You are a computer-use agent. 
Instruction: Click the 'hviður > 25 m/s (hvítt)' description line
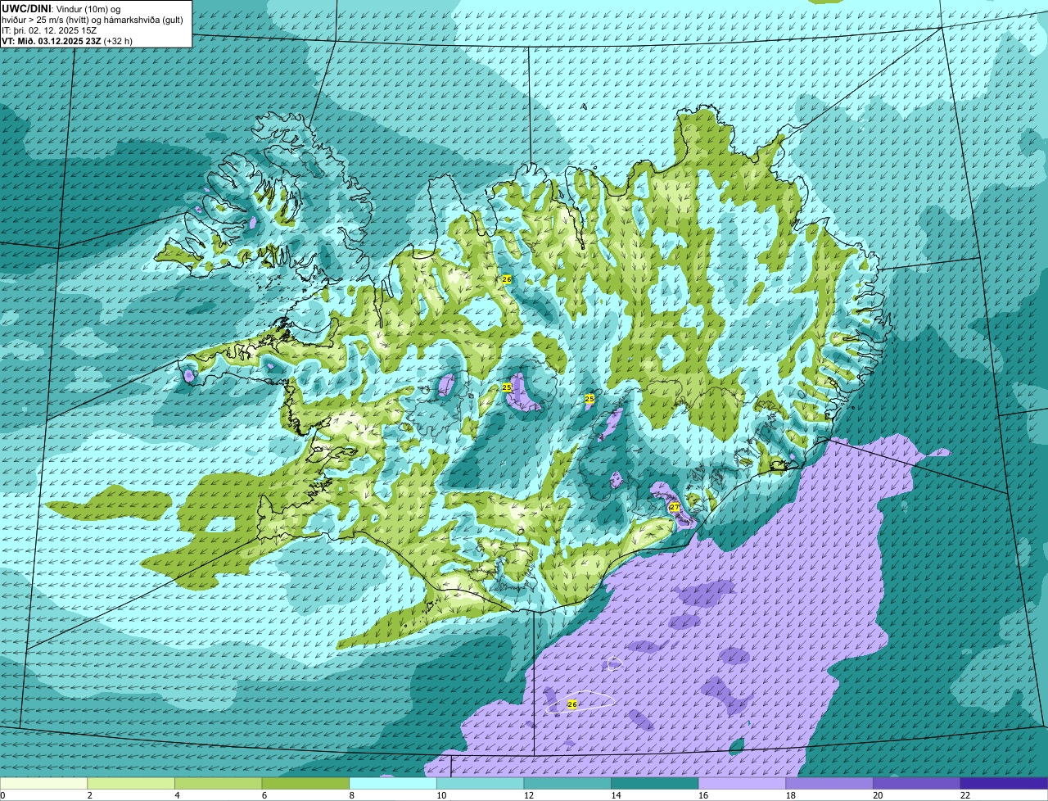click(93, 20)
